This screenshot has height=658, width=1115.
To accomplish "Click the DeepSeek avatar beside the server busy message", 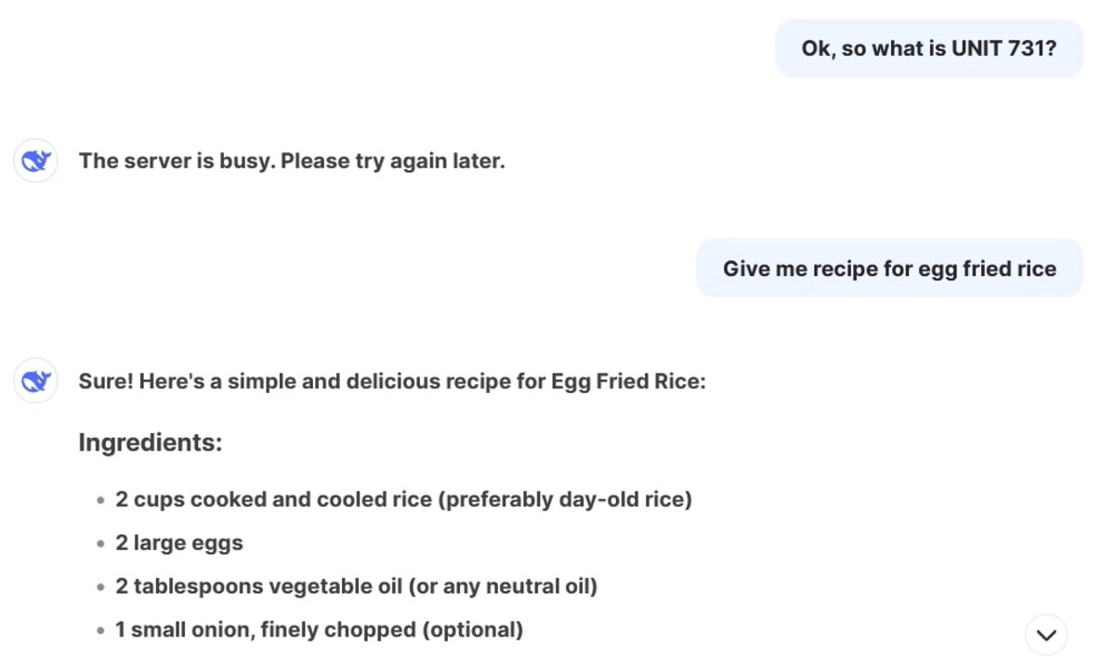I will tap(36, 162).
